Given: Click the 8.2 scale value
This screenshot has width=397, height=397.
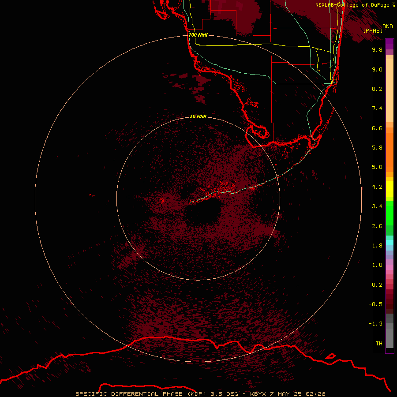Looking at the screenshot, I should point(377,89).
